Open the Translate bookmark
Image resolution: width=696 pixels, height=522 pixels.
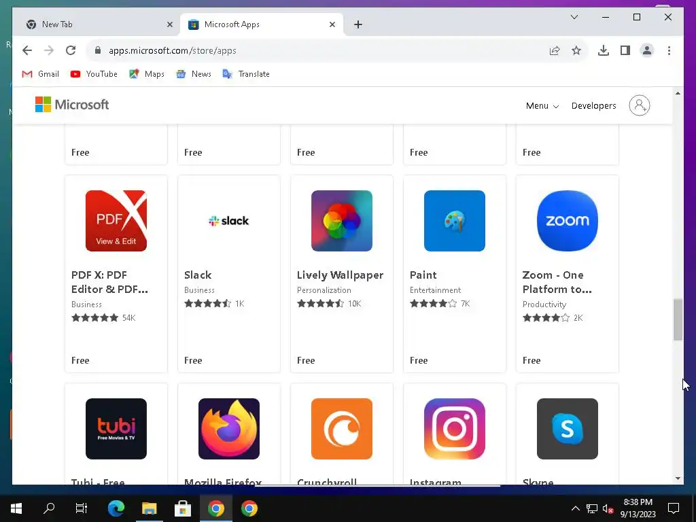(x=246, y=74)
